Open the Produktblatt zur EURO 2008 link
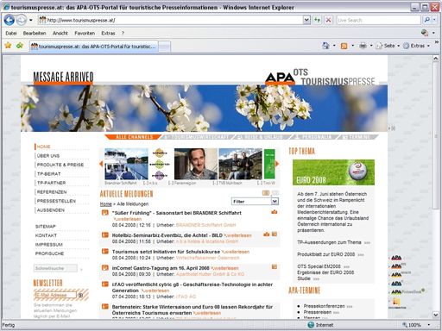Screen dimensions: 442x331 [326, 254]
